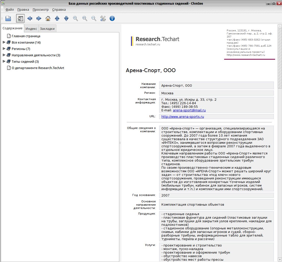Reset zoom with the 1:1 magnifier icon

pyautogui.click(x=85, y=18)
